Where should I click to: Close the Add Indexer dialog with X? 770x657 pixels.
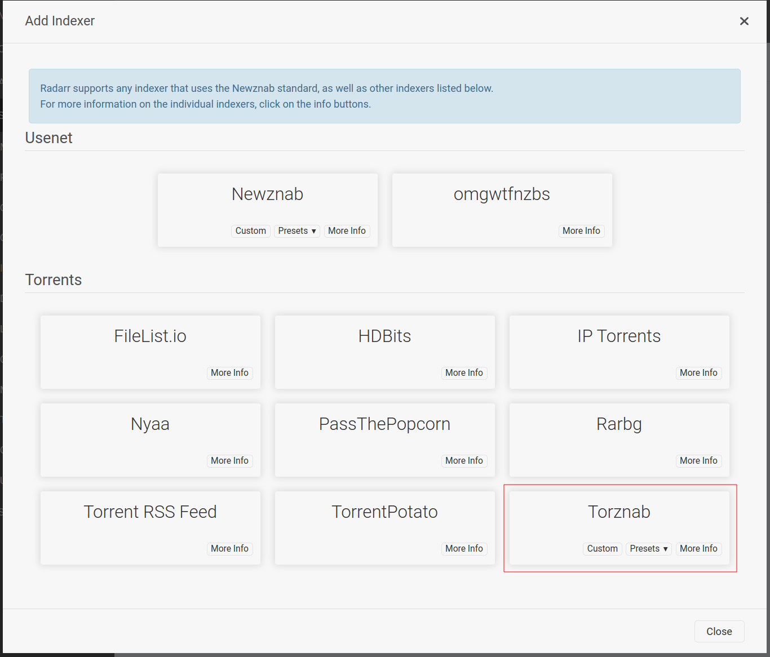[x=744, y=21]
